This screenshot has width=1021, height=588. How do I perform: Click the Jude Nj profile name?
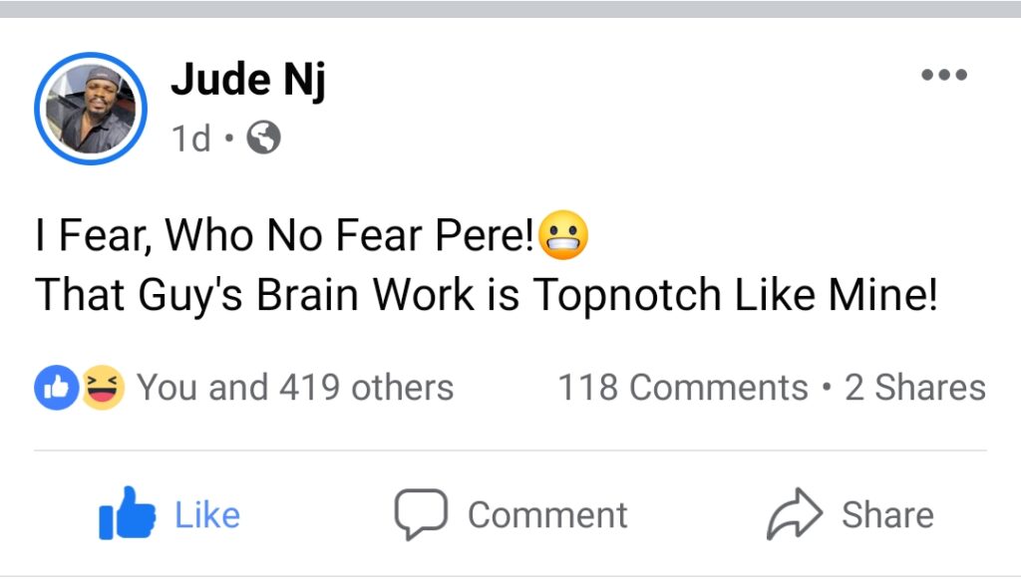(x=248, y=80)
